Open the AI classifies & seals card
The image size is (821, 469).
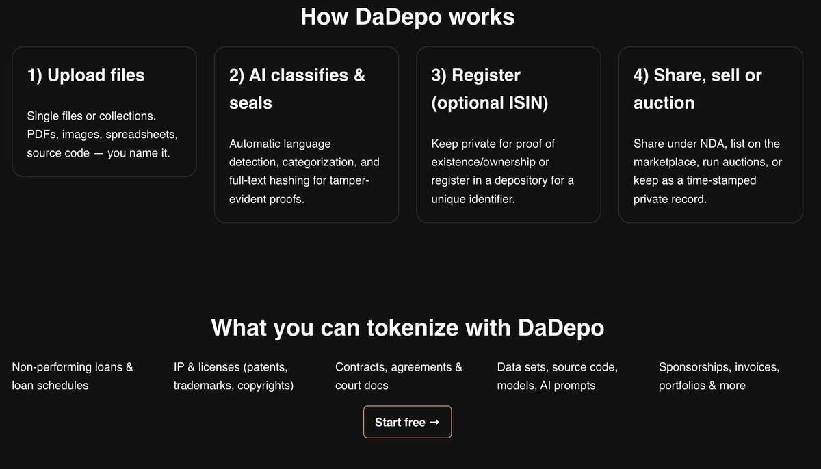[x=306, y=134]
